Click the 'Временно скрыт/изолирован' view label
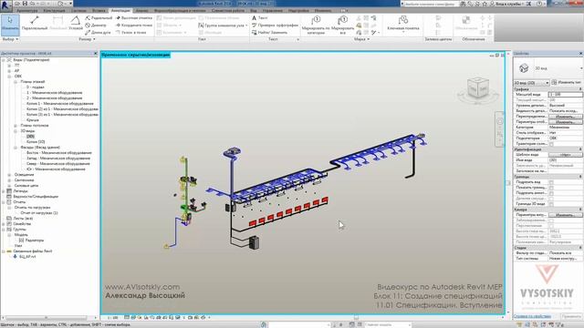 (x=136, y=55)
